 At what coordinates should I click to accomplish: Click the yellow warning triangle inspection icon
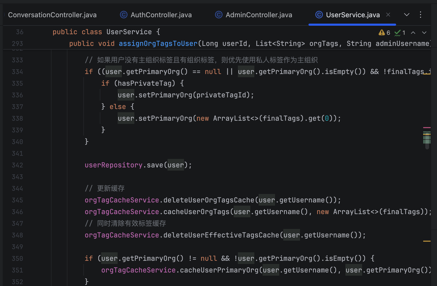(x=382, y=32)
